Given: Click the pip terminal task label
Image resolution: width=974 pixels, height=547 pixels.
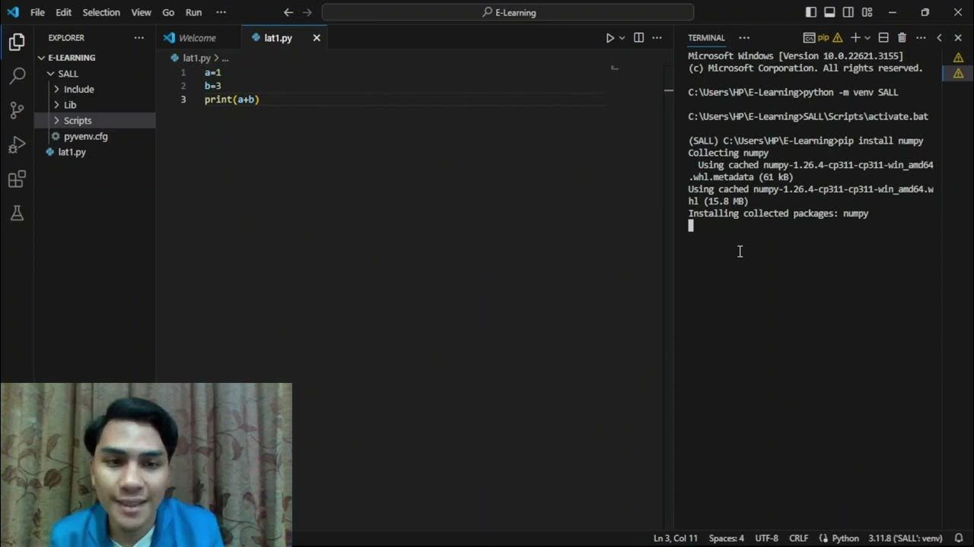Looking at the screenshot, I should (823, 38).
